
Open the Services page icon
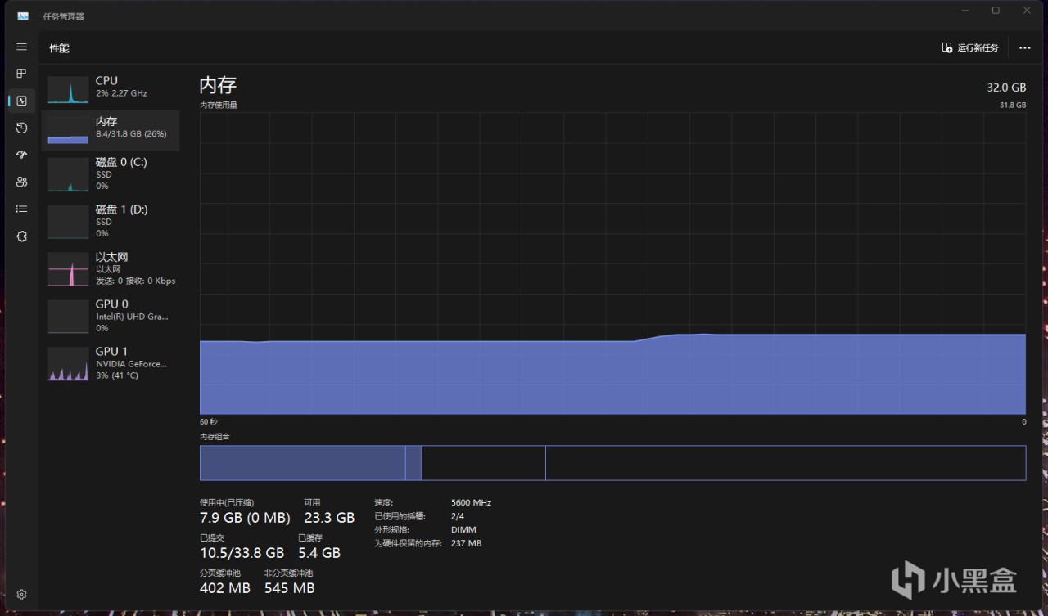(22, 236)
